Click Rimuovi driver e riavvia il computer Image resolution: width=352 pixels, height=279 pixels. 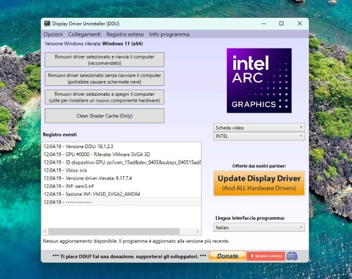(x=104, y=60)
